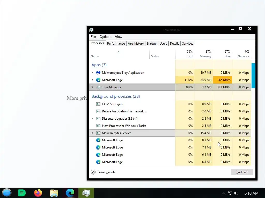265x198 pixels.
Task: Open the File menu
Action: tap(93, 37)
